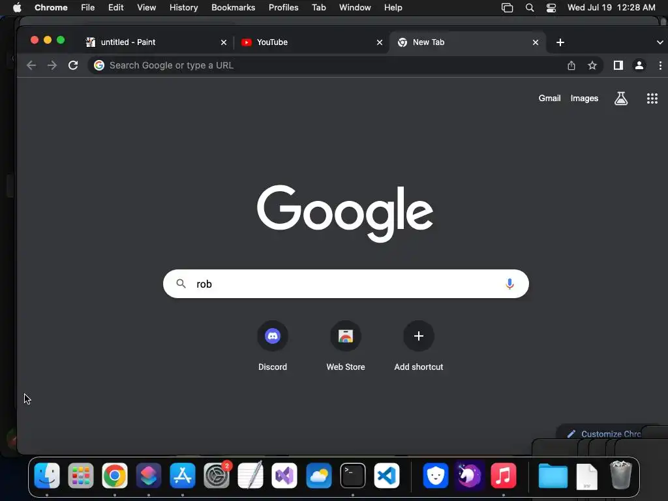Click the Chrome forward arrow
This screenshot has width=668, height=501.
click(x=52, y=65)
